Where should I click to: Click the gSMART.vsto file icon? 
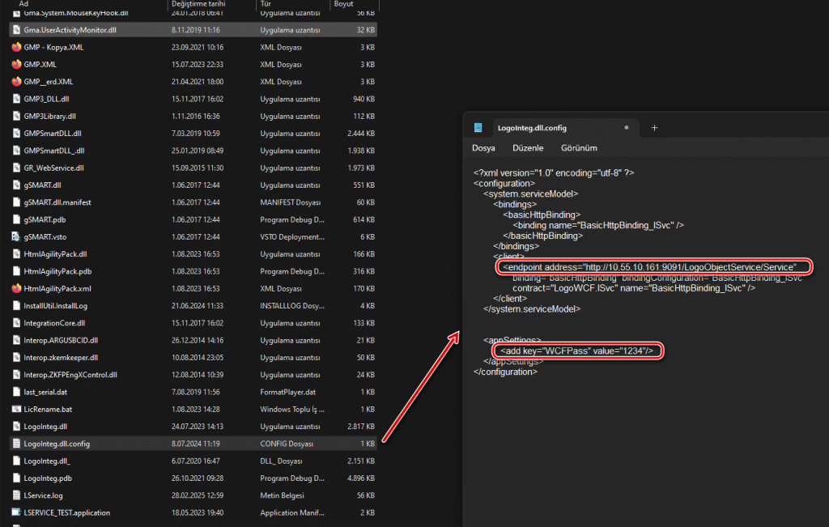click(16, 236)
